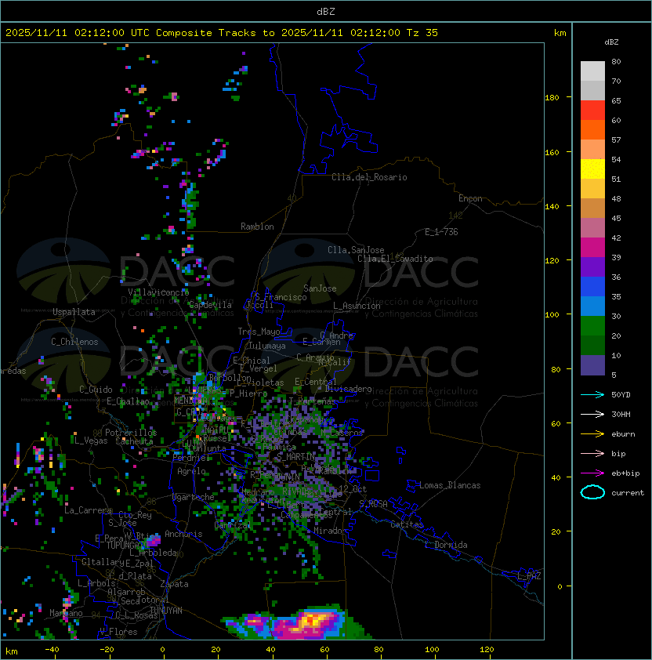The height and width of the screenshot is (660, 652).
Task: Click the 'km' unit label at top right of map
Action: pos(560,33)
